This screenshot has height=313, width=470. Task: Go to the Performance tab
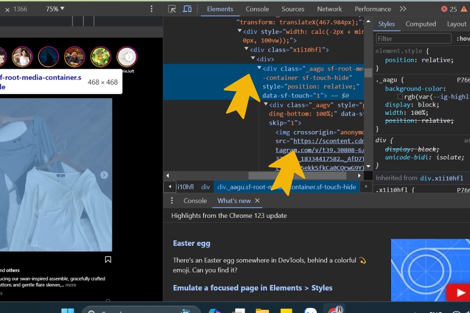point(373,9)
